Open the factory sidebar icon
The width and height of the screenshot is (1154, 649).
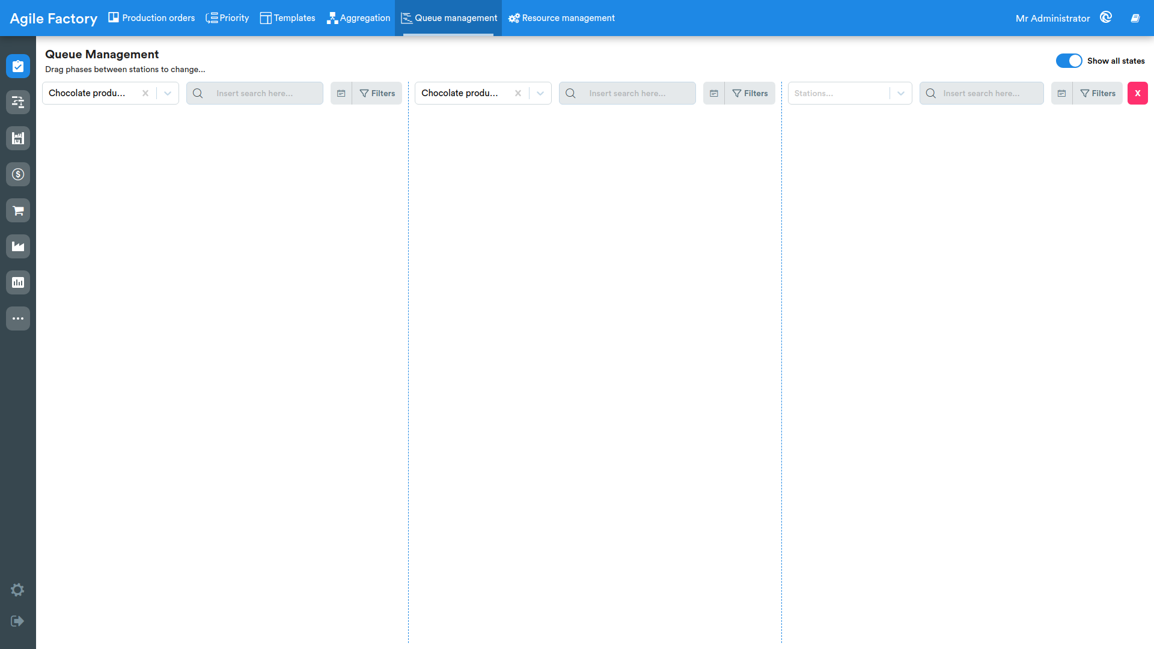click(18, 246)
